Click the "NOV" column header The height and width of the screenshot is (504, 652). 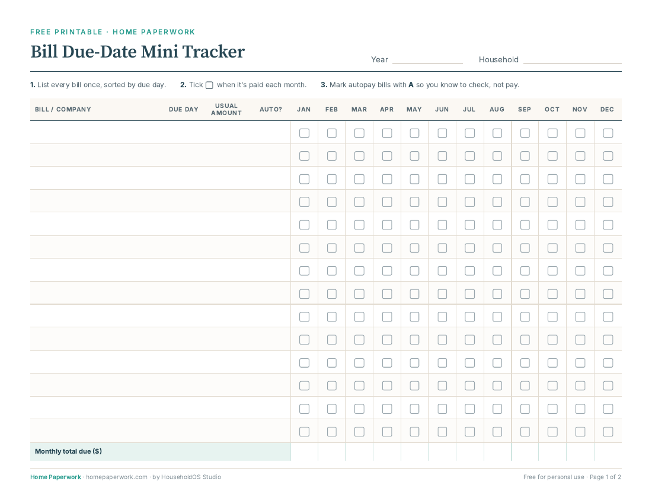[580, 109]
